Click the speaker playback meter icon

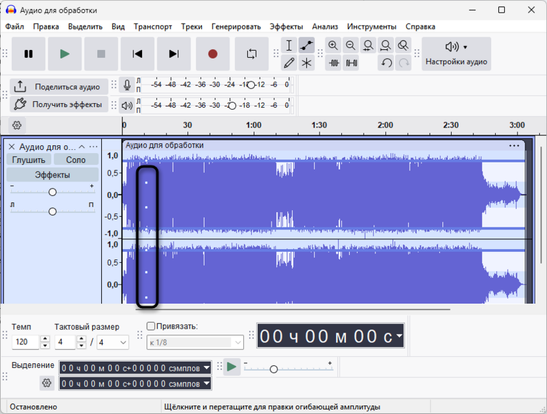point(127,105)
